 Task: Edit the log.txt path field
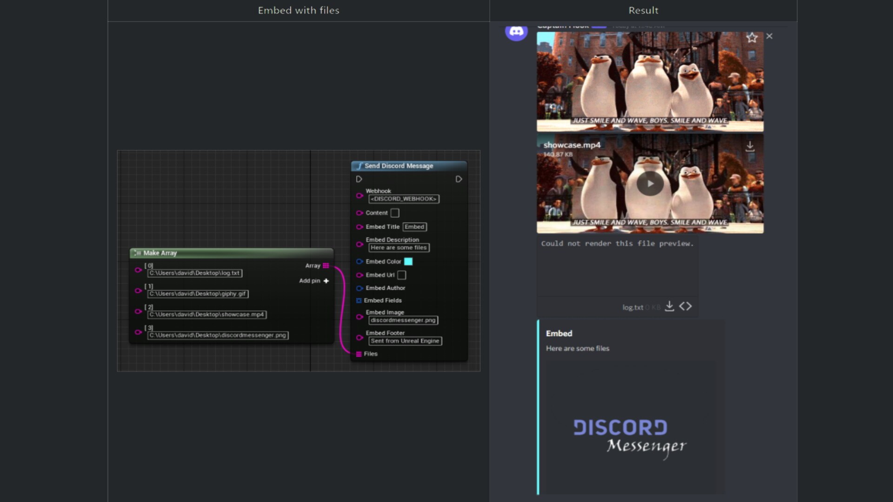195,273
